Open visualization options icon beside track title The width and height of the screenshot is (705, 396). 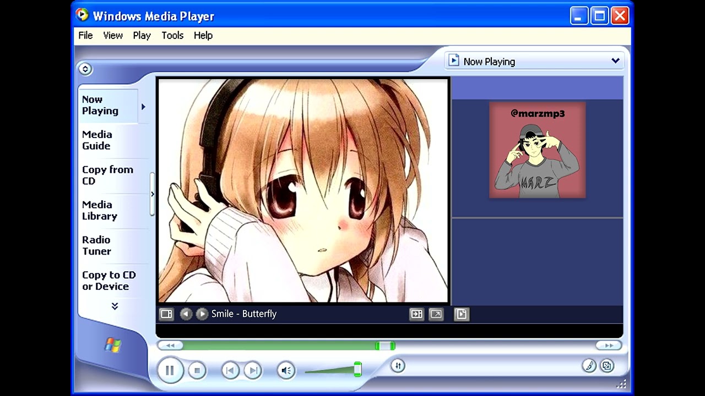(166, 314)
